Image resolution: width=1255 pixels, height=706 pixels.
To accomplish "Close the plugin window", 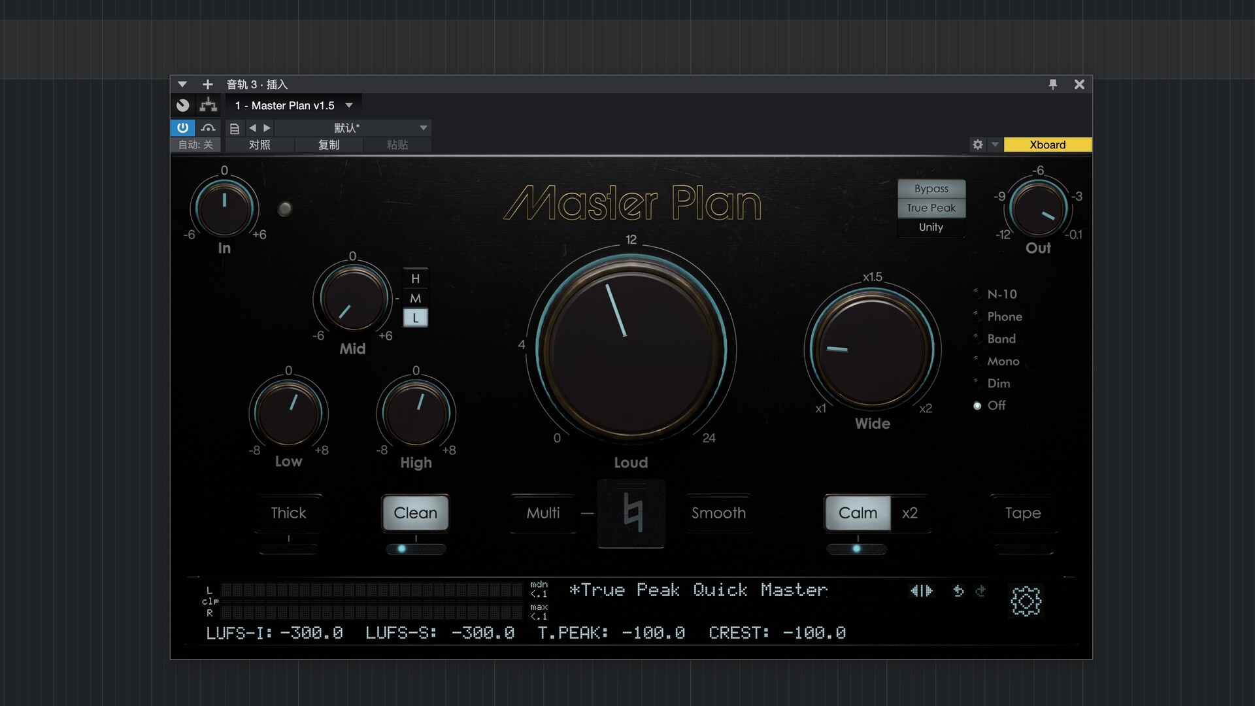I will pos(1079,84).
